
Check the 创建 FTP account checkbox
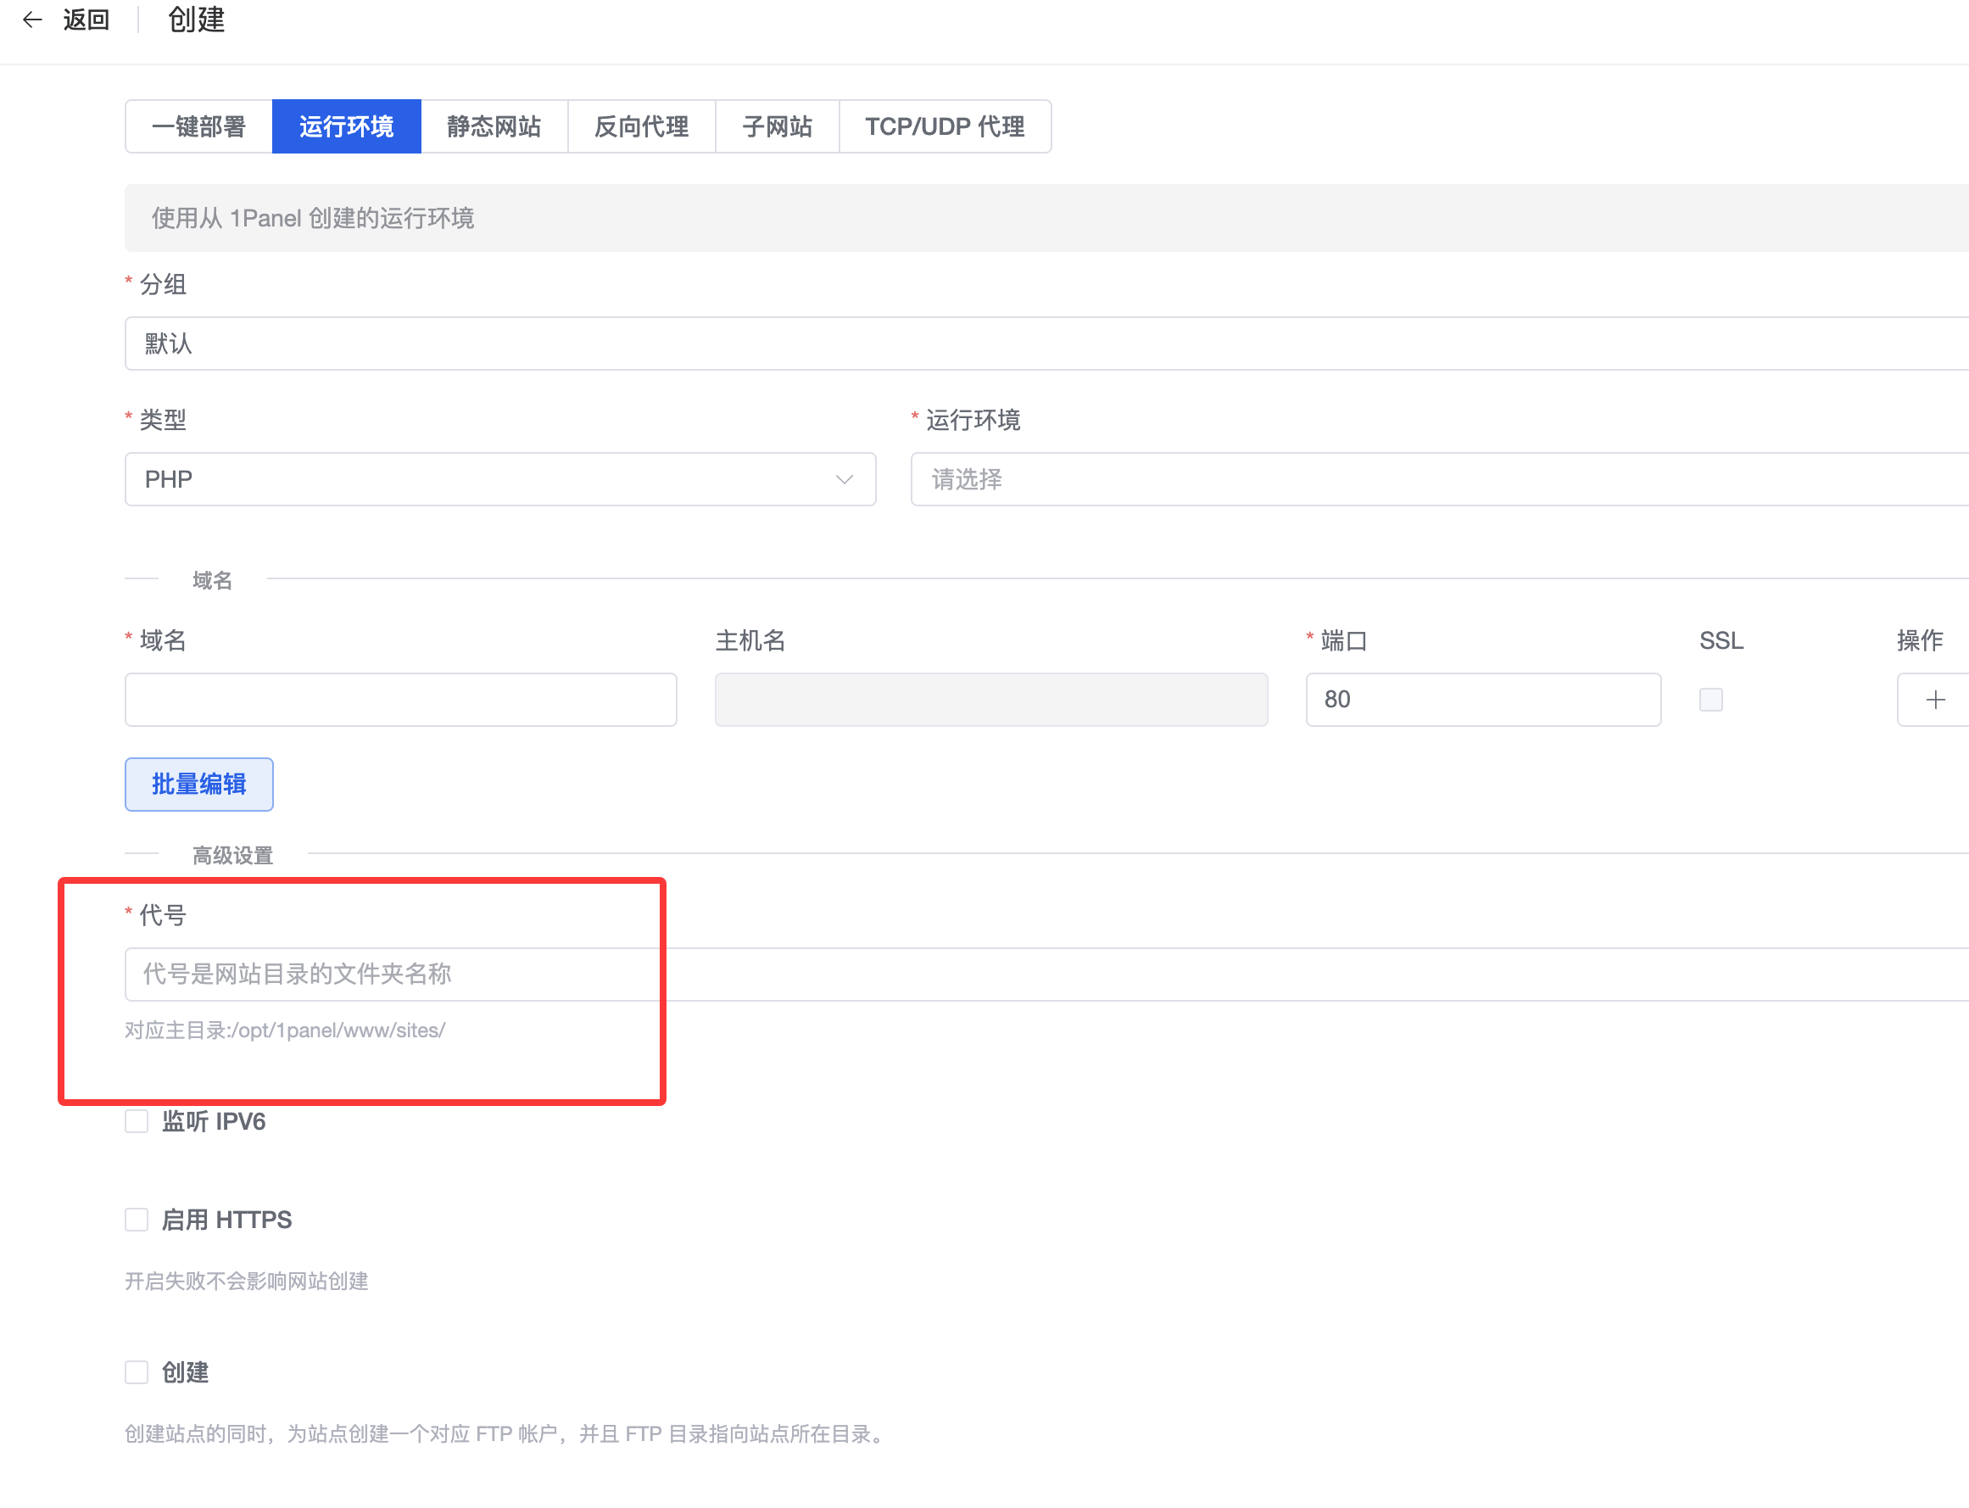tap(137, 1371)
